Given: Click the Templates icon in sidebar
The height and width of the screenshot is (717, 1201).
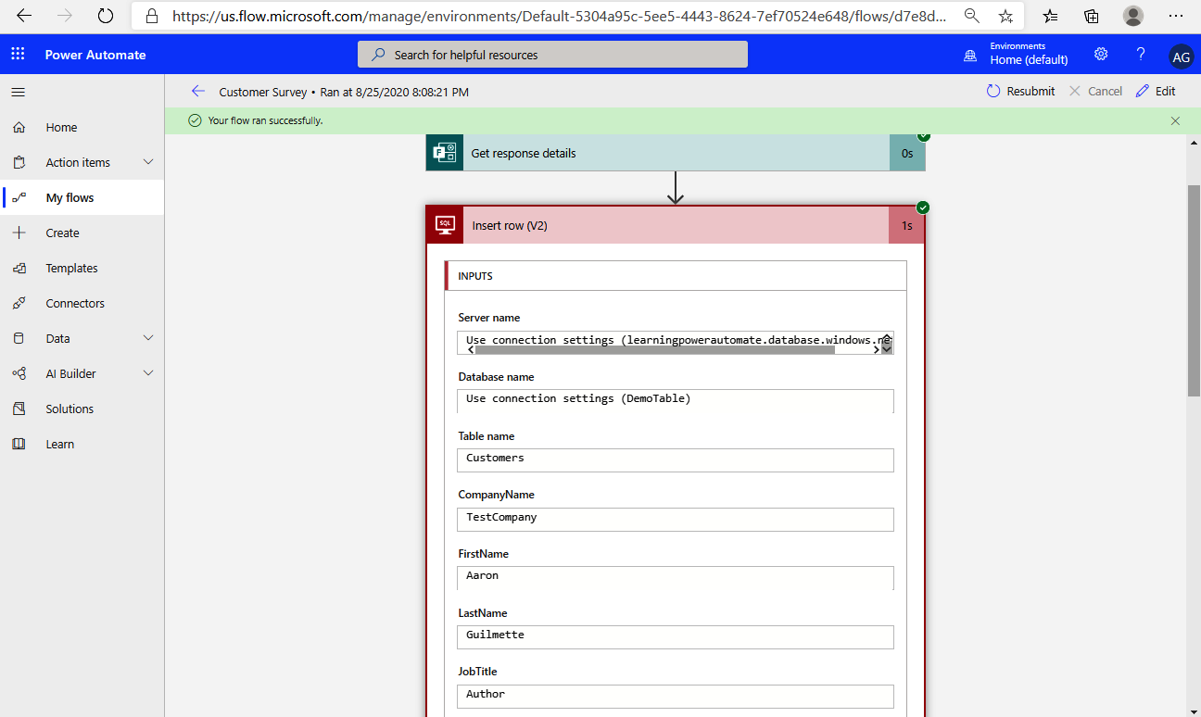Looking at the screenshot, I should (19, 269).
